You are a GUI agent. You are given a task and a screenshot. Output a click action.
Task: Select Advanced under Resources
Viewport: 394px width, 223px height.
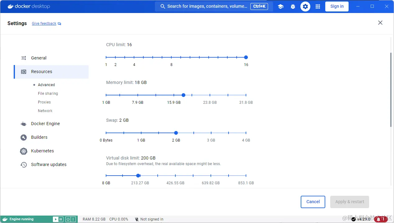[46, 85]
